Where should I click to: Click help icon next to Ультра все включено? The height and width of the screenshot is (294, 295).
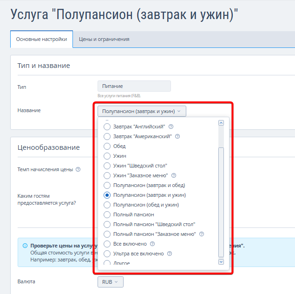pos(170,254)
